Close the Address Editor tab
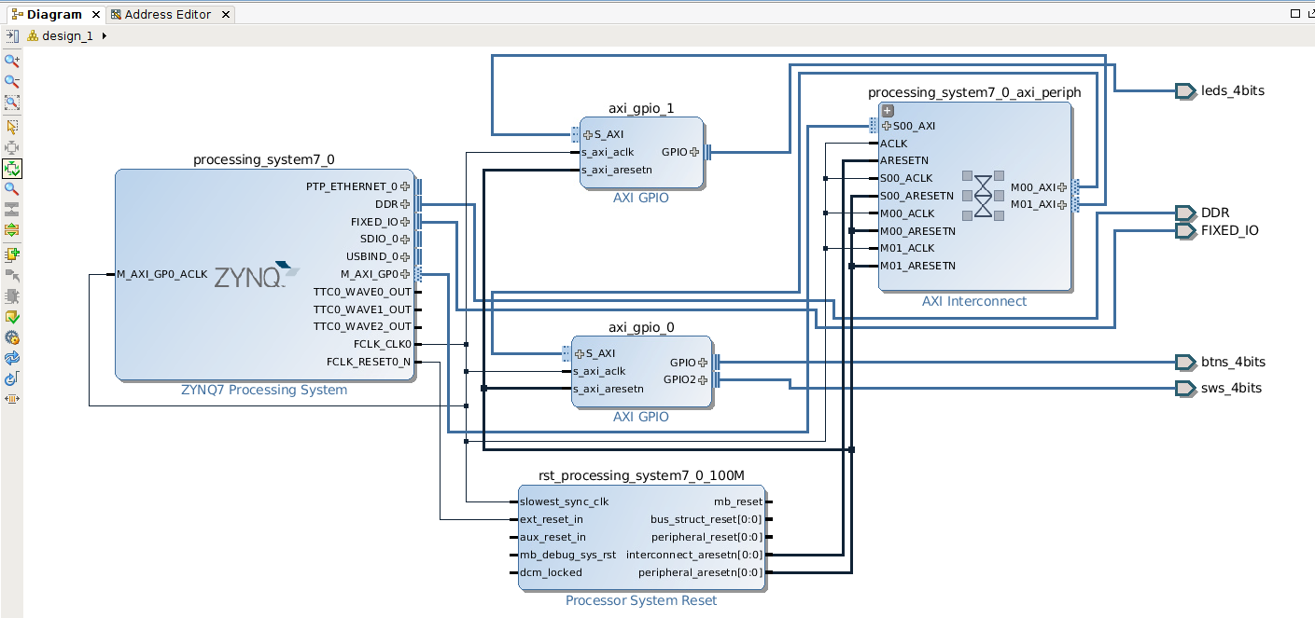Image resolution: width=1315 pixels, height=618 pixels. click(227, 15)
